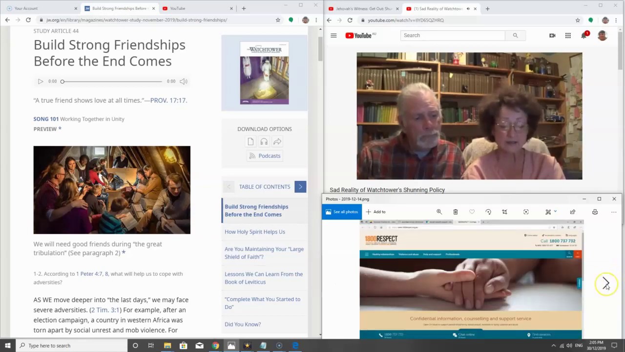Viewport: 625px width, 352px height.
Task: Click the YouTube search magnifier button
Action: [x=515, y=35]
